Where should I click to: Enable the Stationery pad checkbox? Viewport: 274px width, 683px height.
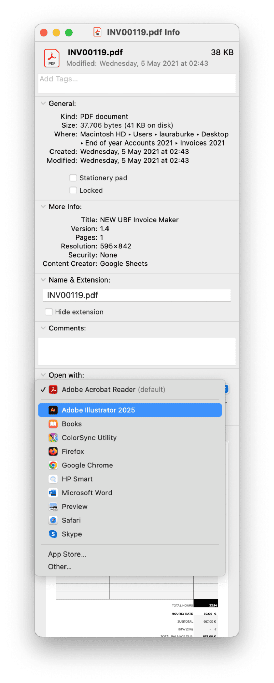point(73,178)
